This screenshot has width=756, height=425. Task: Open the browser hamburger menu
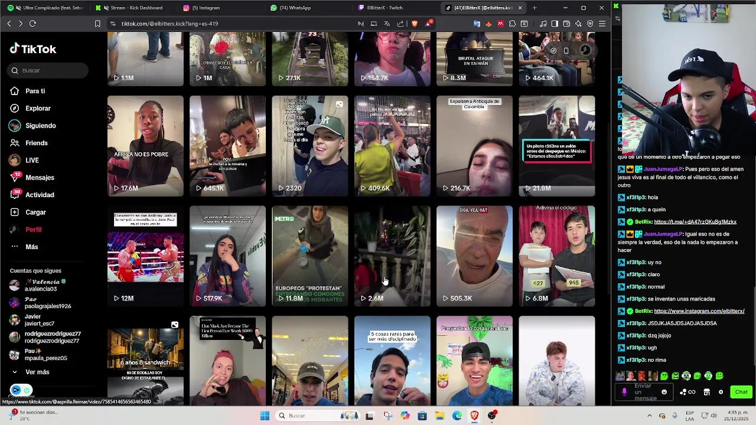point(602,24)
